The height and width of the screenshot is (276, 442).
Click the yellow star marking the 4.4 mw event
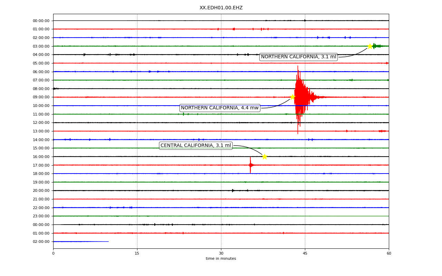pyautogui.click(x=292, y=97)
